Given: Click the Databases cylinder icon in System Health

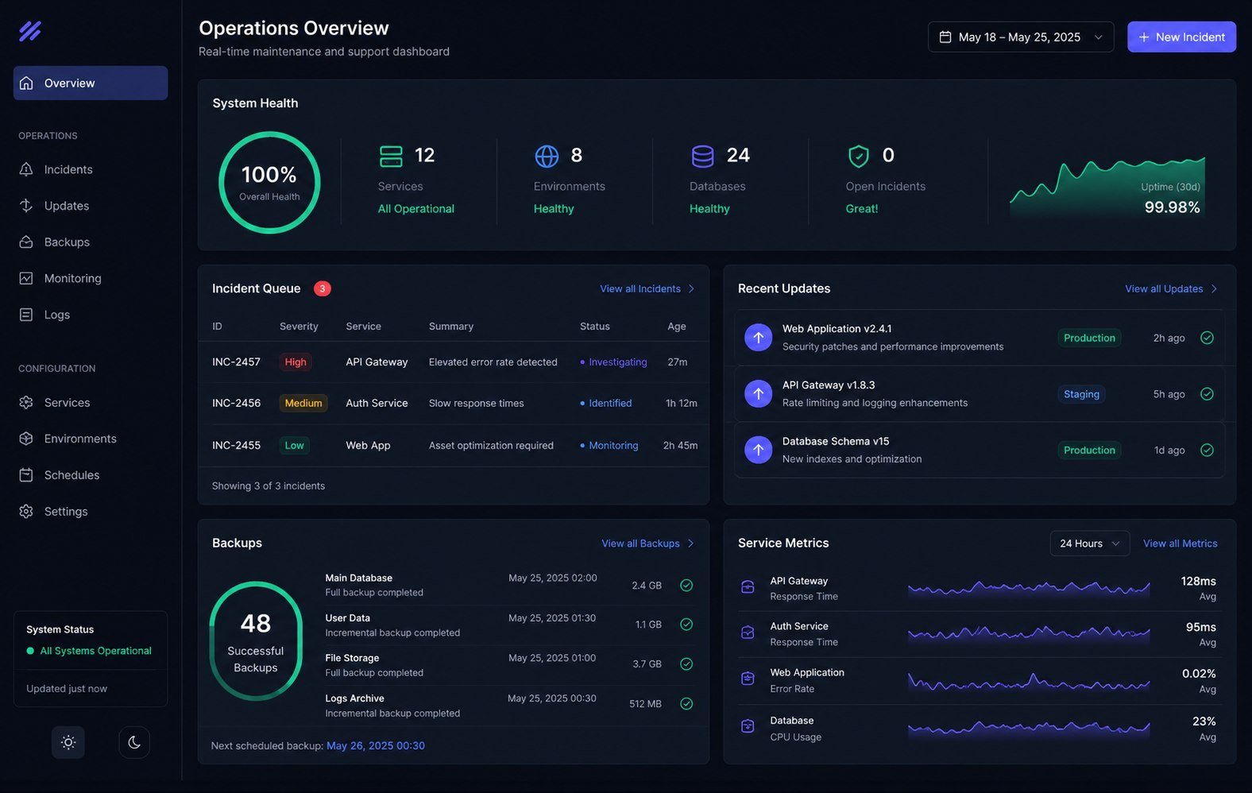Looking at the screenshot, I should pyautogui.click(x=702, y=156).
